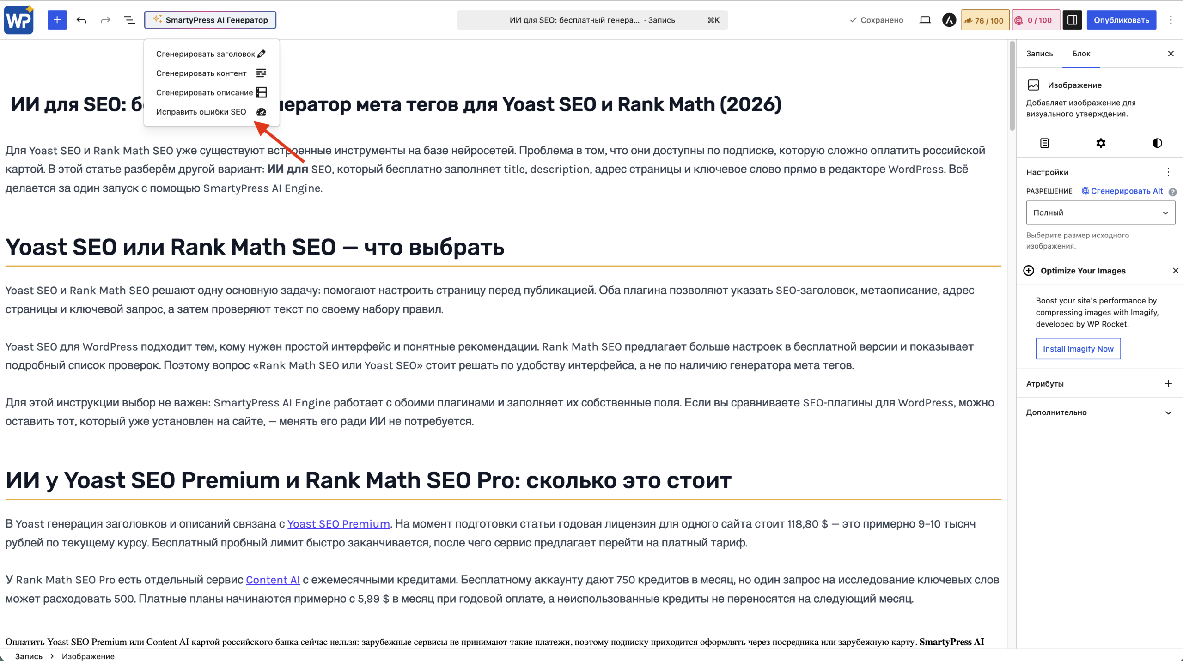Screen dimensions: 1183x661
Task: Click the post title heading
Action: (396, 104)
